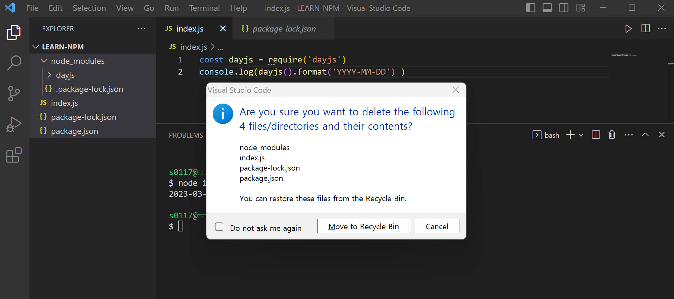Viewport: 674px width, 299px height.
Task: Click code line 1 in the editor
Action: pyautogui.click(x=273, y=60)
